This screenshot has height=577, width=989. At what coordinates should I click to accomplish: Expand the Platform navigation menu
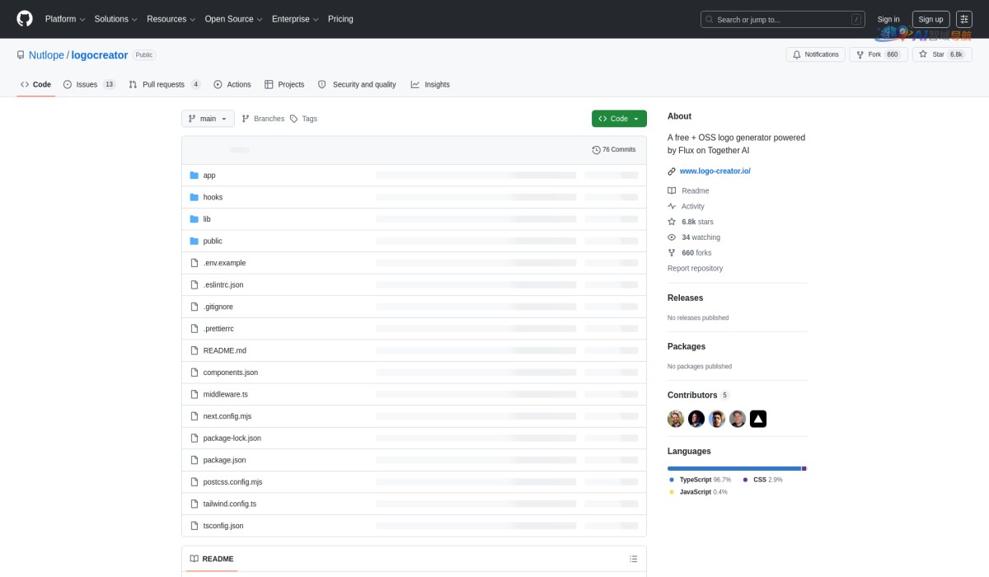[x=65, y=19]
